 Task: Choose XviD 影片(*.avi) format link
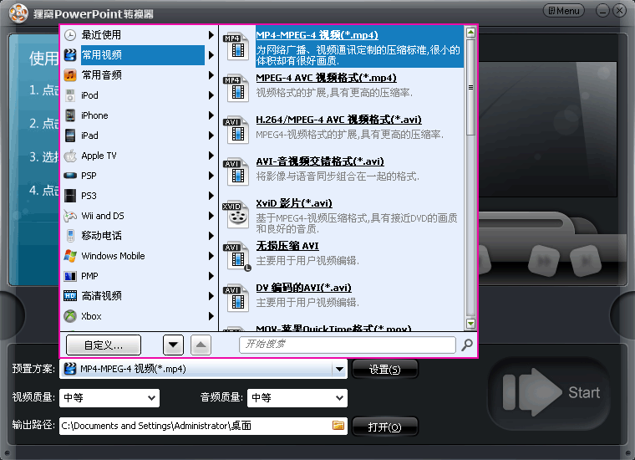pos(294,203)
